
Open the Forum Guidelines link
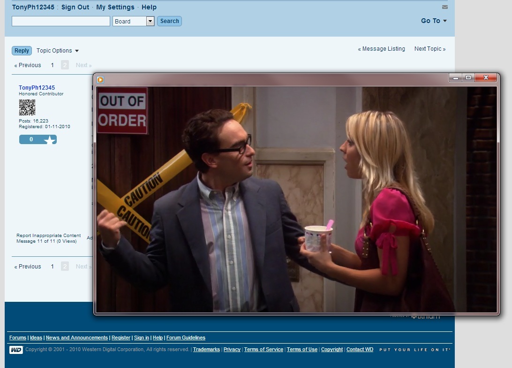pyautogui.click(x=186, y=337)
